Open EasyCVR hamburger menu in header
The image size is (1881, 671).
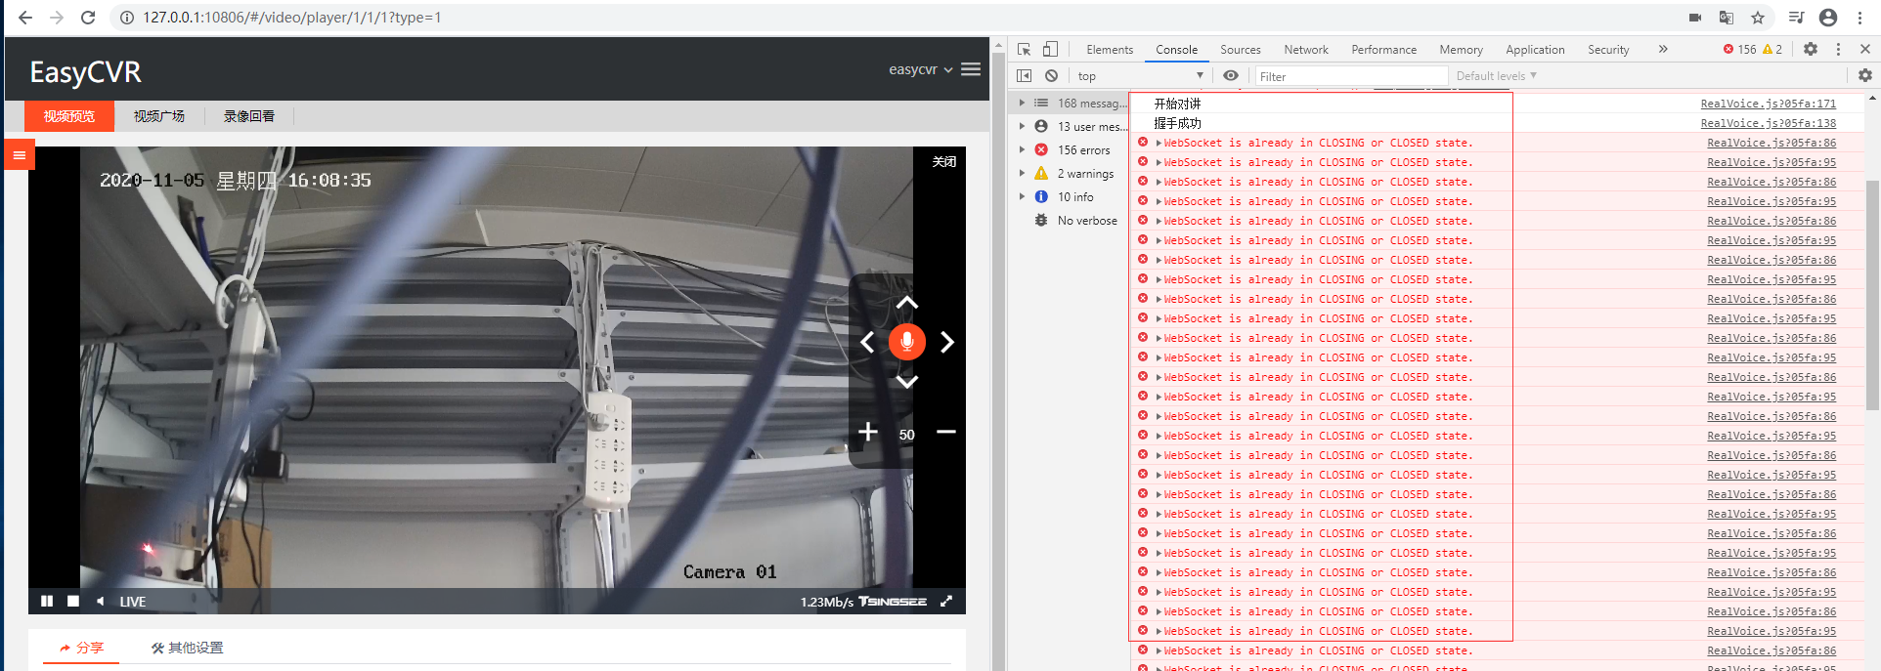pos(971,69)
